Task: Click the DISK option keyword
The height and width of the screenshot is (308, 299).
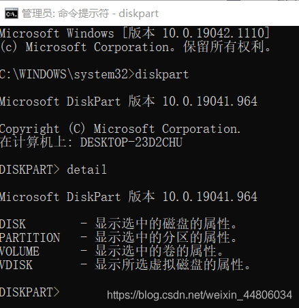Action: click(13, 224)
